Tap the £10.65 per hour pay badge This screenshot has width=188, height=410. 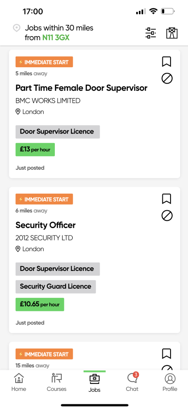coord(40,304)
